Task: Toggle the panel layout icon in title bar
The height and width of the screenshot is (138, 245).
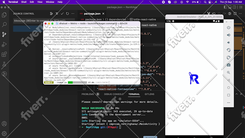Action: click(230, 7)
